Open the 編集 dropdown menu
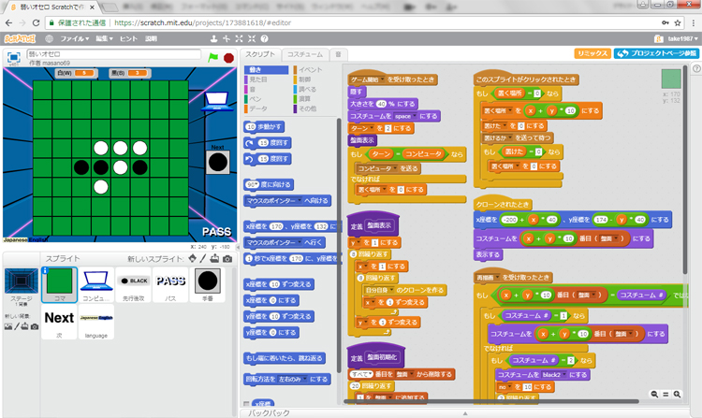Image resolution: width=702 pixels, height=418 pixels. (107, 39)
